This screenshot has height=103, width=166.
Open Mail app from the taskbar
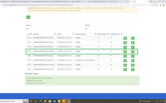point(54,101)
